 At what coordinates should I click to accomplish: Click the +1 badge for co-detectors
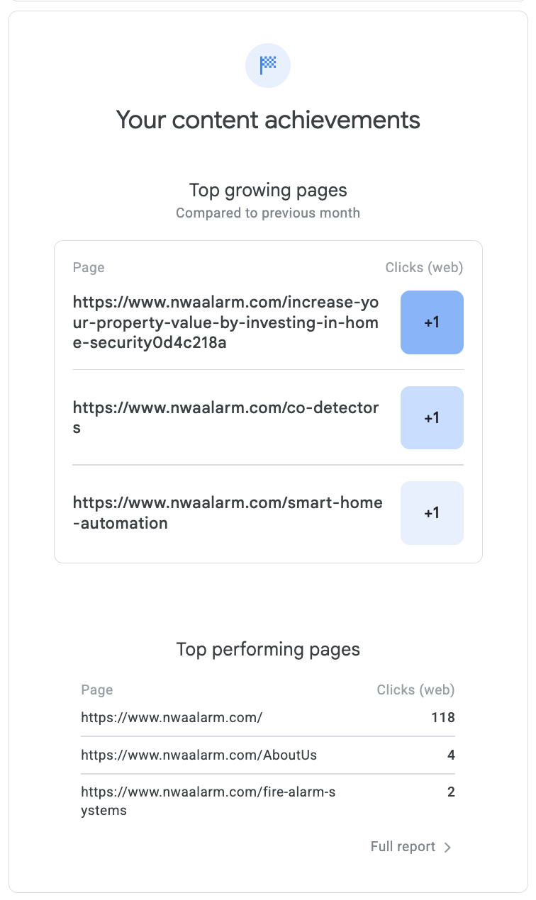(432, 418)
